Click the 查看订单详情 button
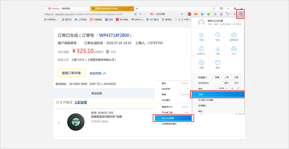Viewport: 289px width, 149px height. point(71,73)
